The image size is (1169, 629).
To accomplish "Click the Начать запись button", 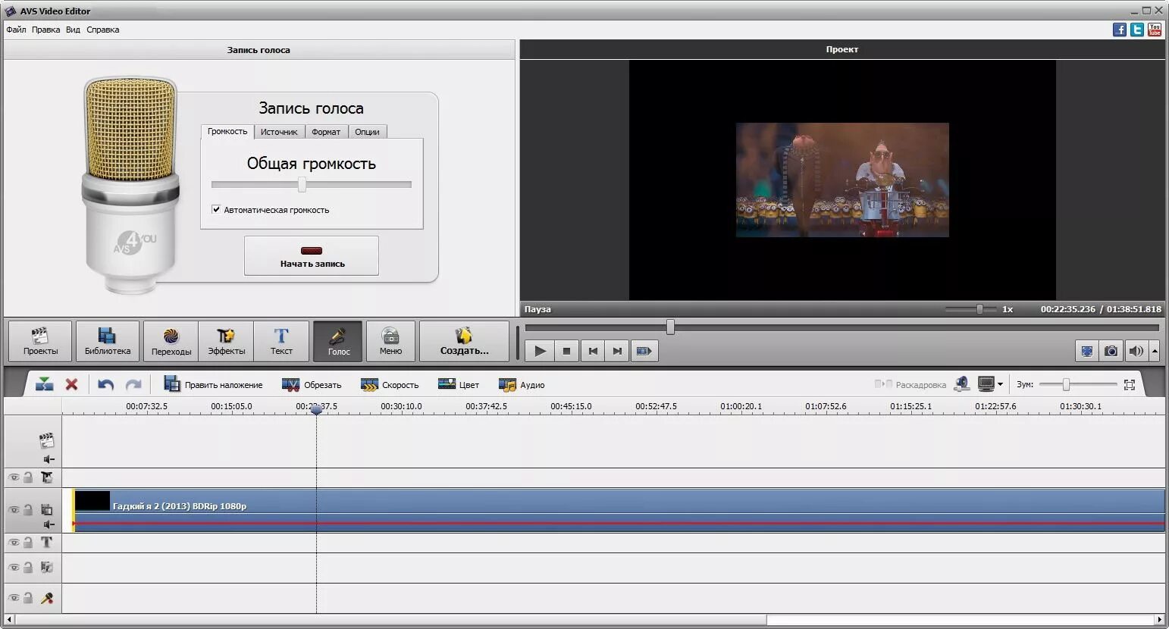I will 311,255.
